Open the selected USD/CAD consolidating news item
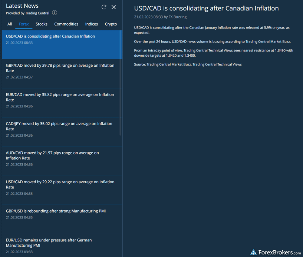The image size is (303, 257). (x=50, y=36)
